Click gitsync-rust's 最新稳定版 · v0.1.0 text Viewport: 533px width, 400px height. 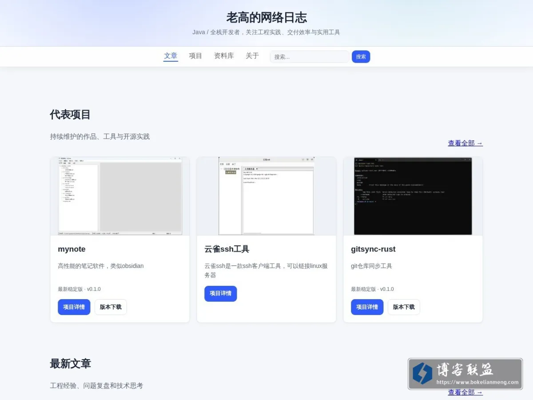pos(372,289)
